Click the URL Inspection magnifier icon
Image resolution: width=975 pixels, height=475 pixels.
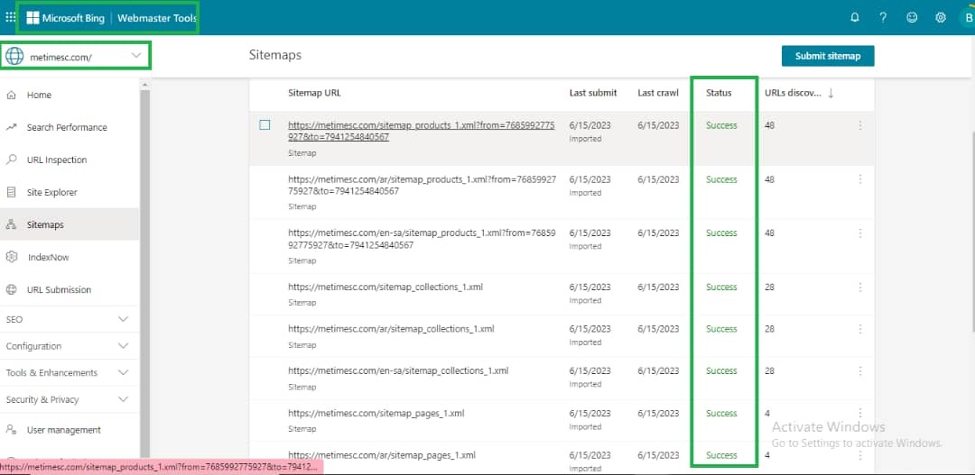pyautogui.click(x=12, y=160)
